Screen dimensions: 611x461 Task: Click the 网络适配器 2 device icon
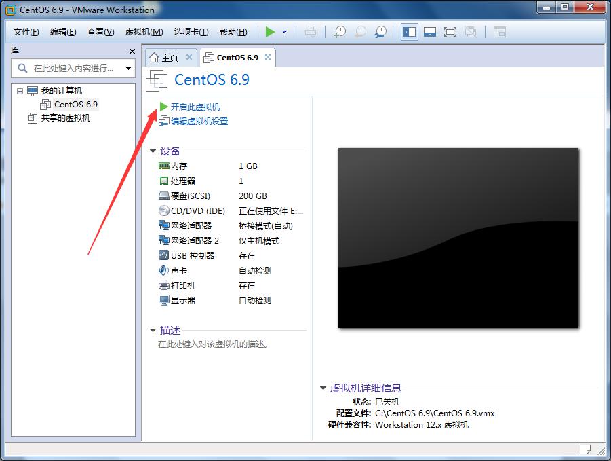(x=163, y=240)
